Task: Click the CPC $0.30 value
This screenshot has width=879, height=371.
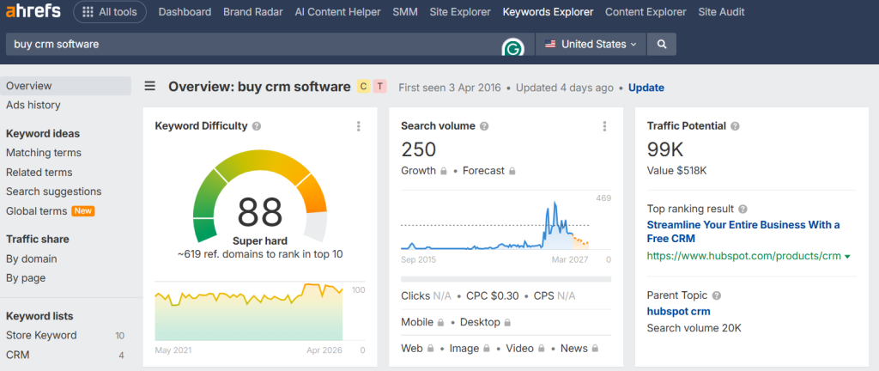Action: coord(493,296)
